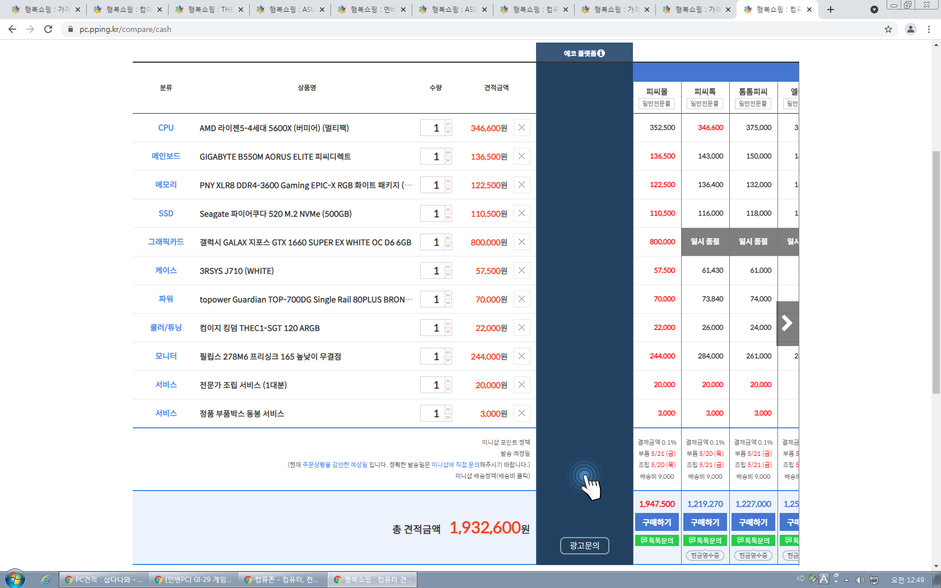Bookmark this page with the star icon

(x=888, y=29)
